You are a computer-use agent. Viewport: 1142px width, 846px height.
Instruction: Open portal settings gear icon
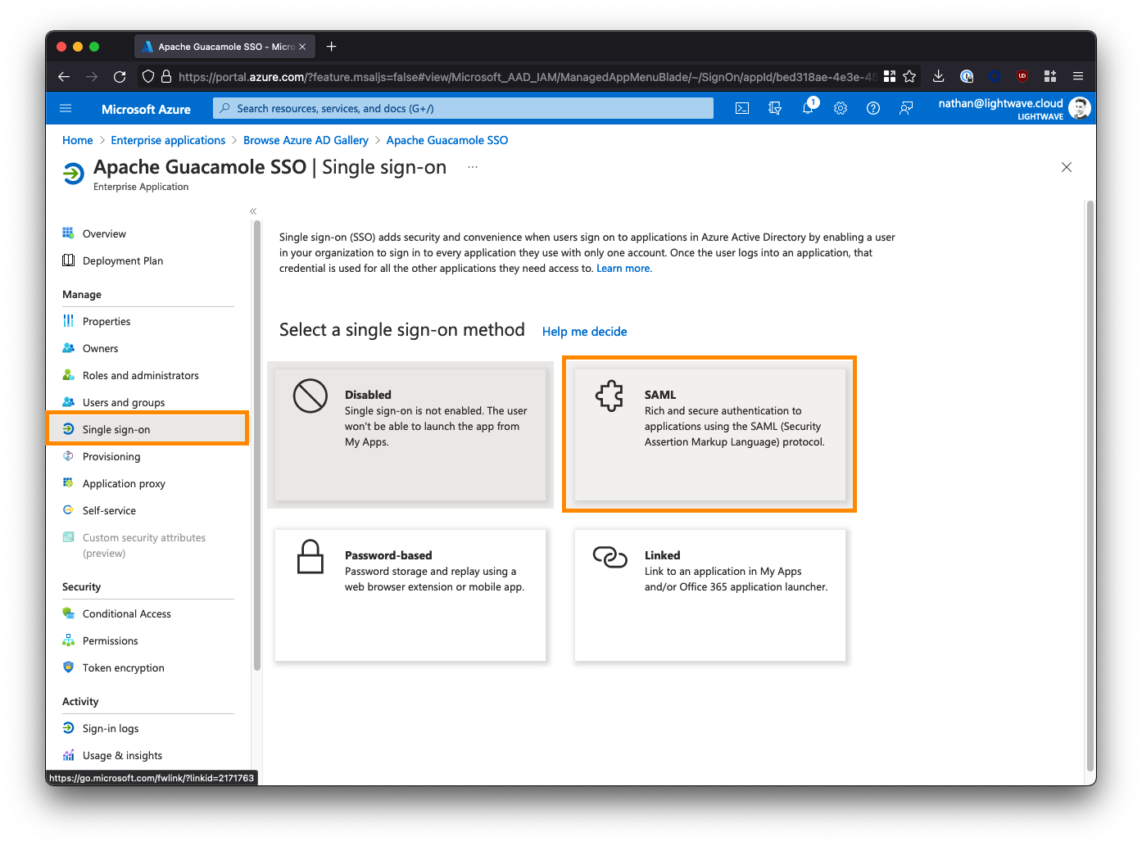coord(841,108)
